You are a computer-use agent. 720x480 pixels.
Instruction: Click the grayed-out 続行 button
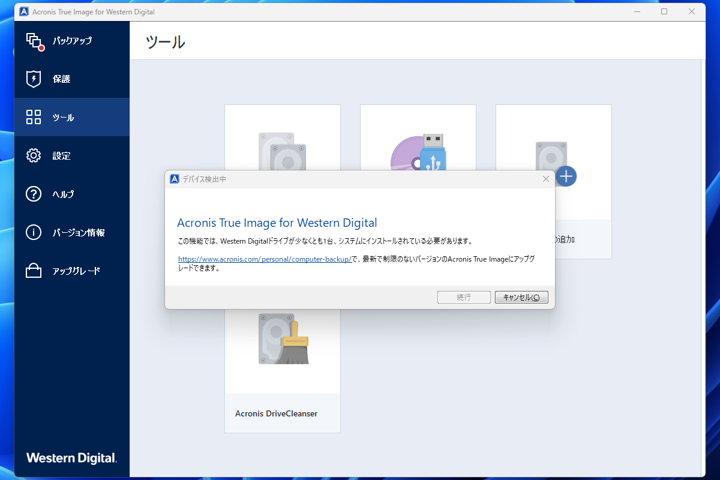point(464,297)
